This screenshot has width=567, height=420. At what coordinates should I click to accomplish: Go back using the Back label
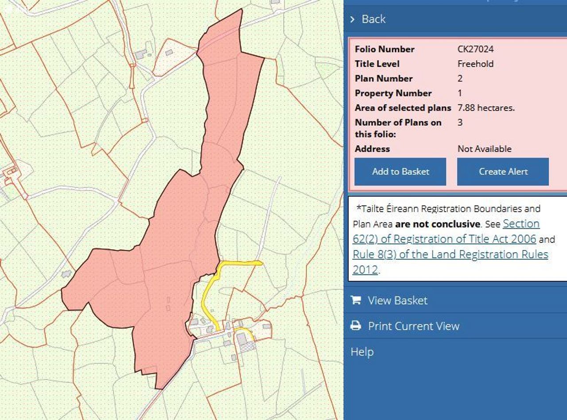[x=373, y=19]
